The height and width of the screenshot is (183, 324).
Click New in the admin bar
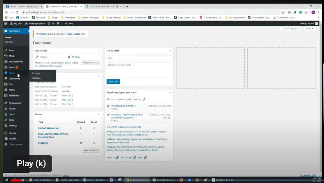coord(69,23)
